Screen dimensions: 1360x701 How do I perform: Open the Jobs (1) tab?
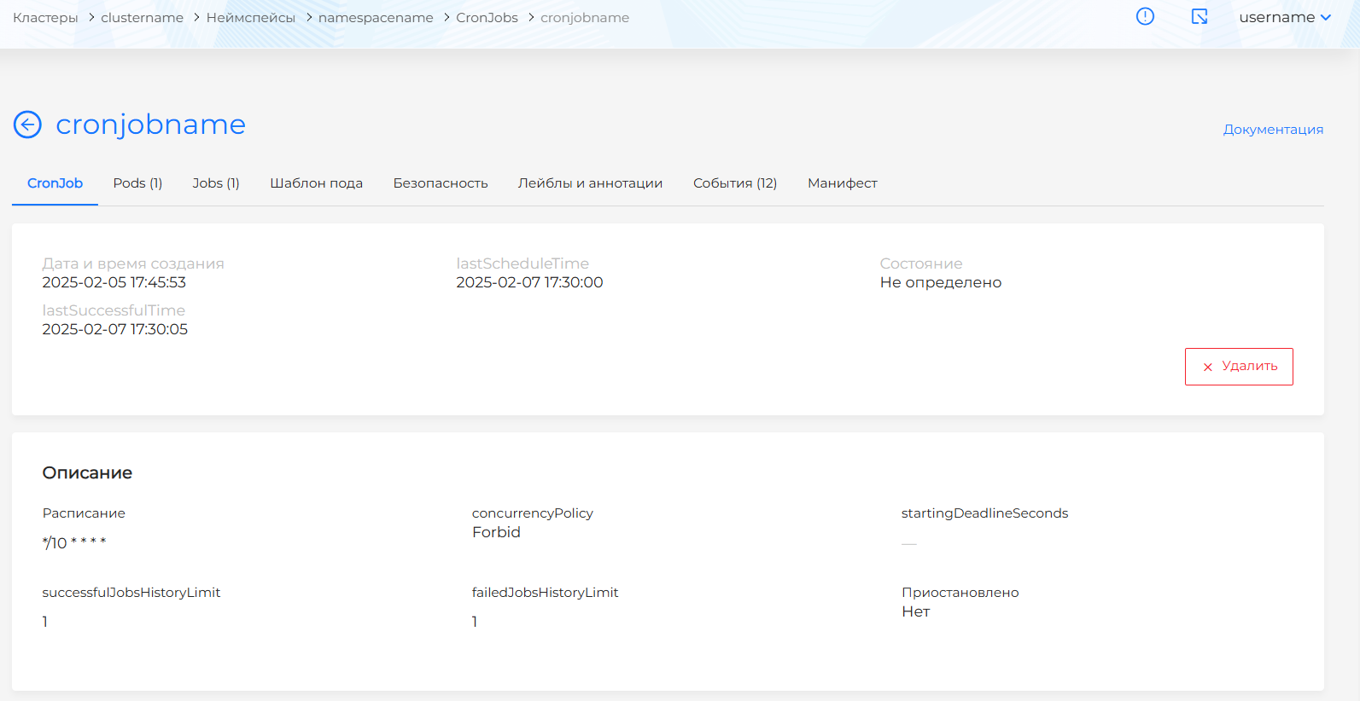pos(215,183)
